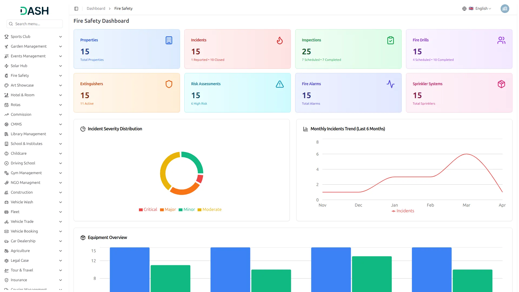
Task: Click the CMMS gear icon
Action: click(x=6, y=124)
